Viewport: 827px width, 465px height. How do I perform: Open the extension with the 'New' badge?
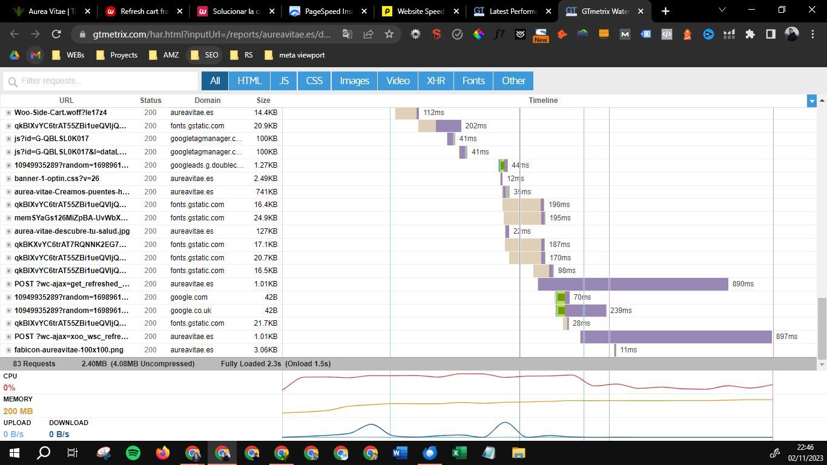(541, 36)
